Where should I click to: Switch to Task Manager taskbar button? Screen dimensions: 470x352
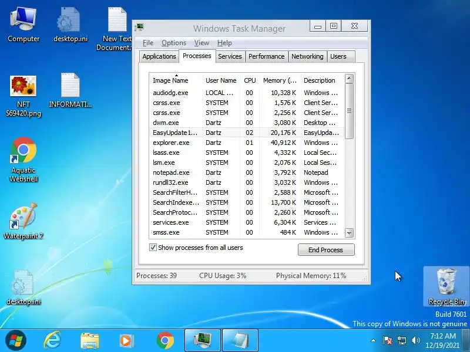(202, 340)
